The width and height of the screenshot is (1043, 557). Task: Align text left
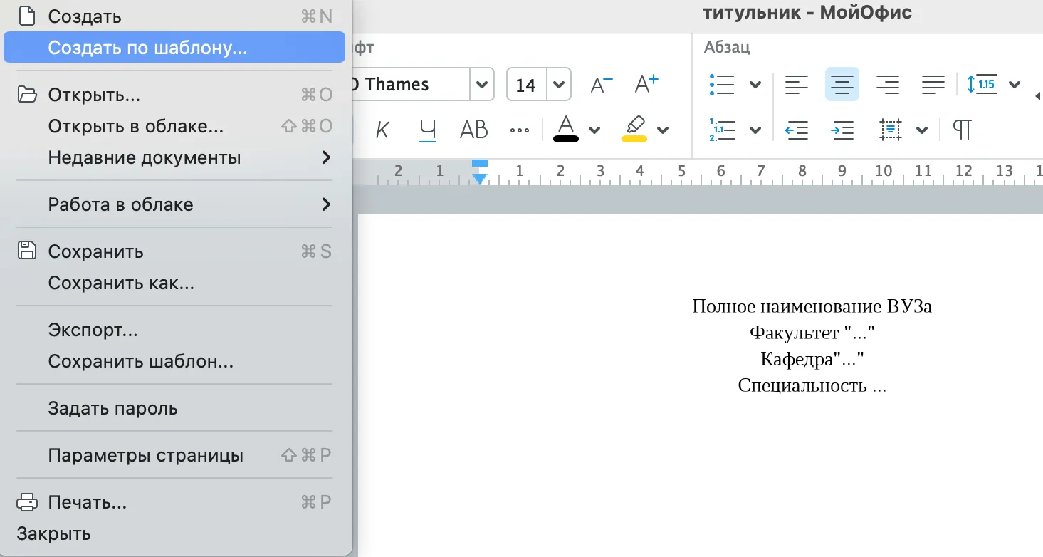click(x=797, y=85)
